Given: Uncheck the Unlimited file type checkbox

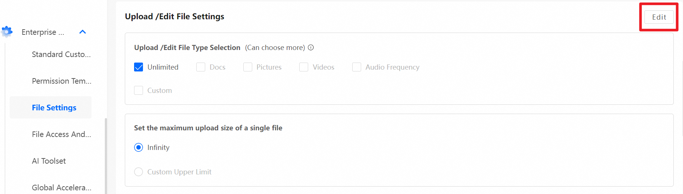Looking at the screenshot, I should coord(139,67).
